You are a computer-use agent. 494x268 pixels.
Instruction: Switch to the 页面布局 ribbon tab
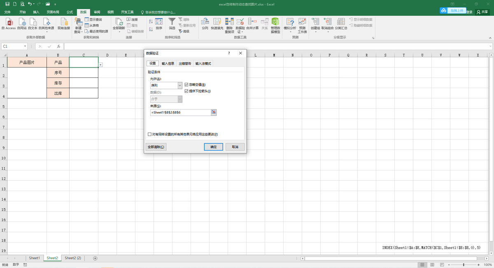[x=53, y=12]
